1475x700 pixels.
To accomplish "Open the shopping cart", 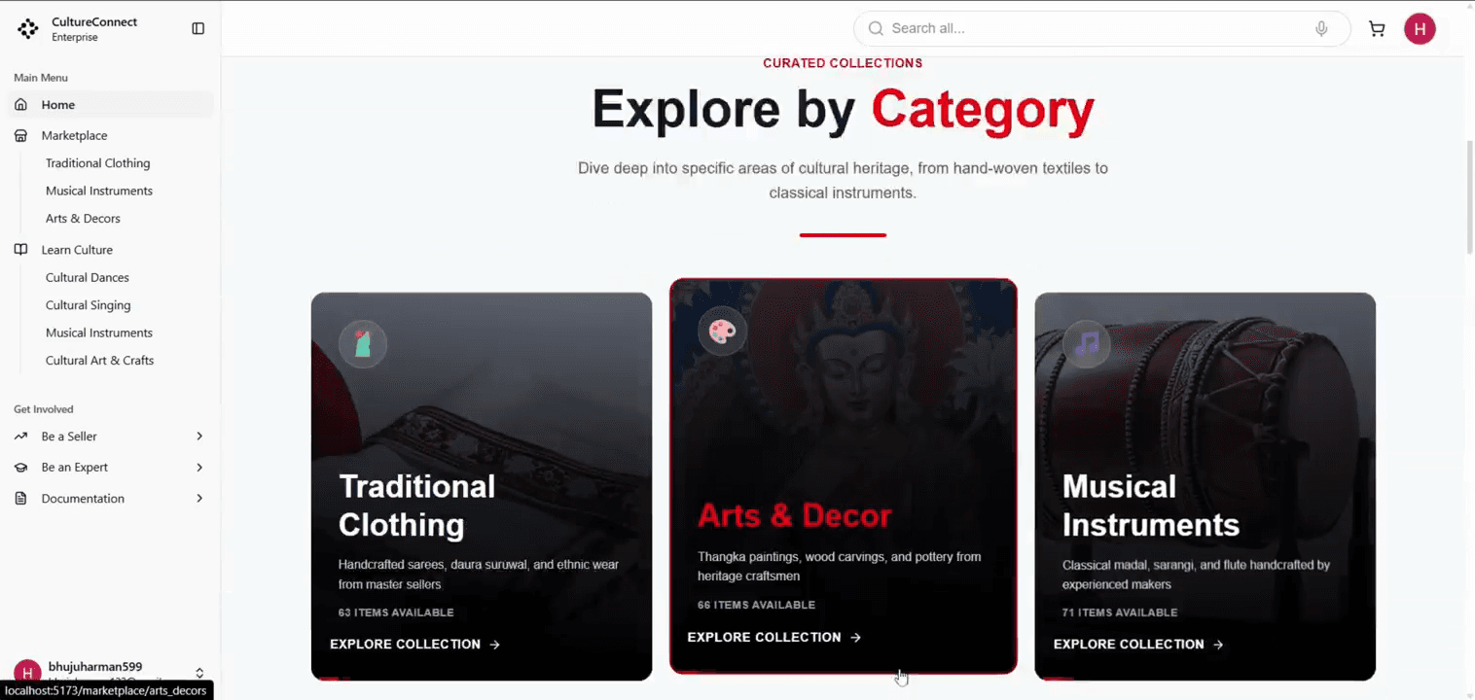I will coord(1377,29).
